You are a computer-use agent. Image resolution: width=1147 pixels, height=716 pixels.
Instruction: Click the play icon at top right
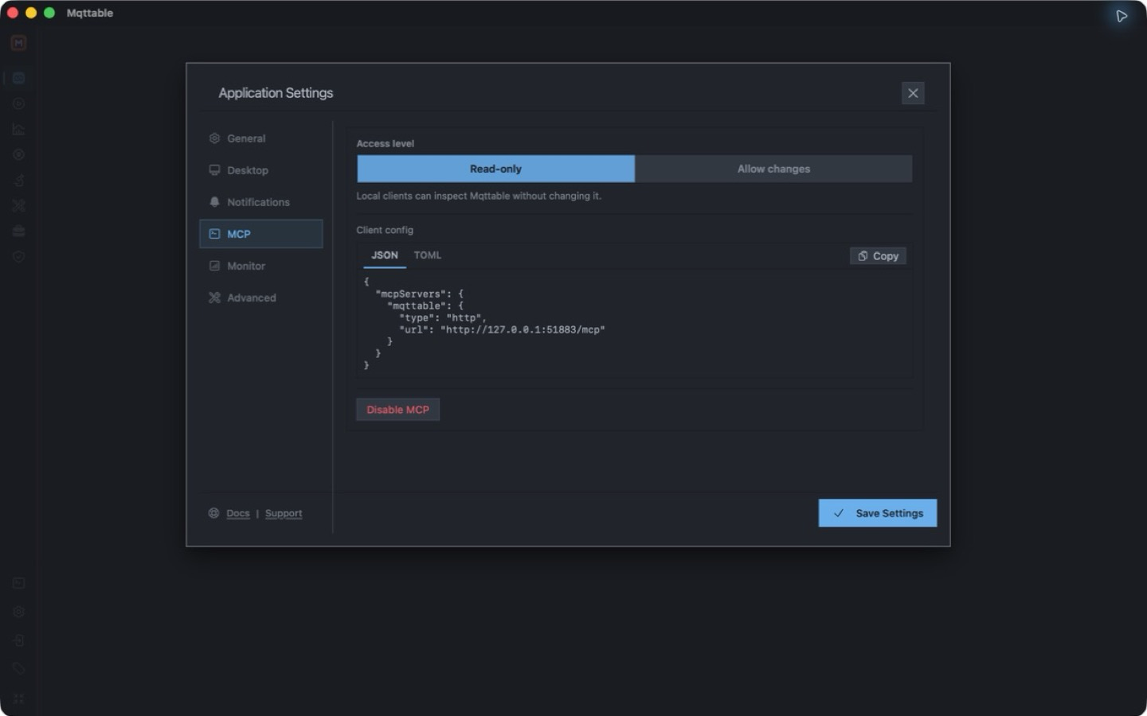point(1122,16)
